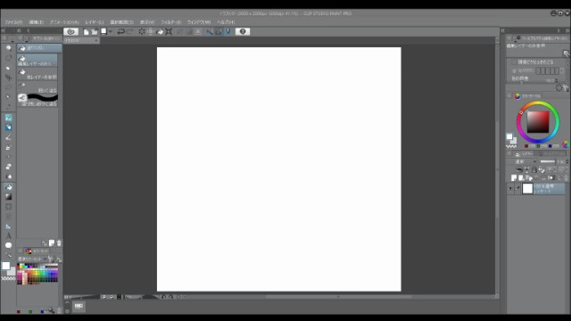
Task: Adjust layer opacity slider
Action: pos(547,161)
